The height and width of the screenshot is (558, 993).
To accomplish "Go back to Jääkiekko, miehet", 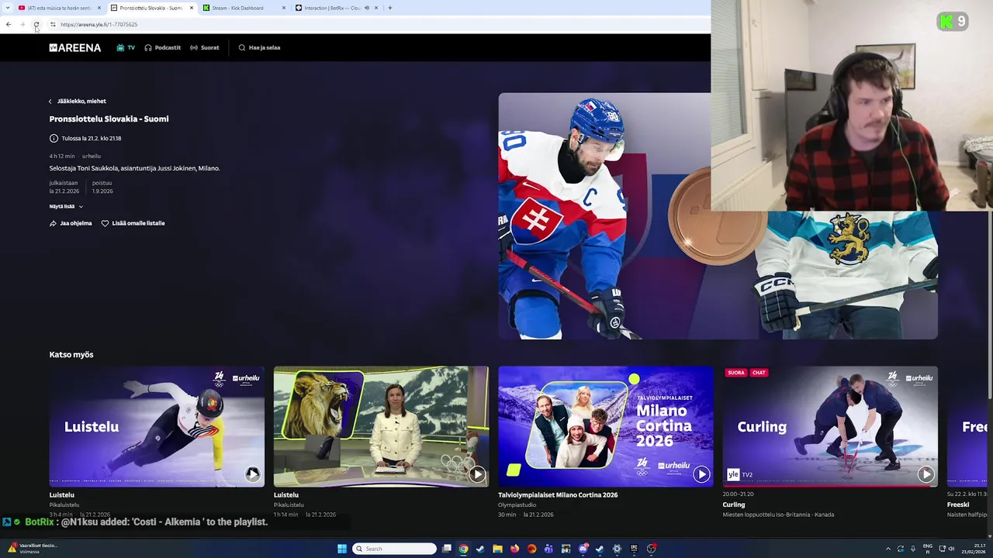I will pyautogui.click(x=78, y=101).
